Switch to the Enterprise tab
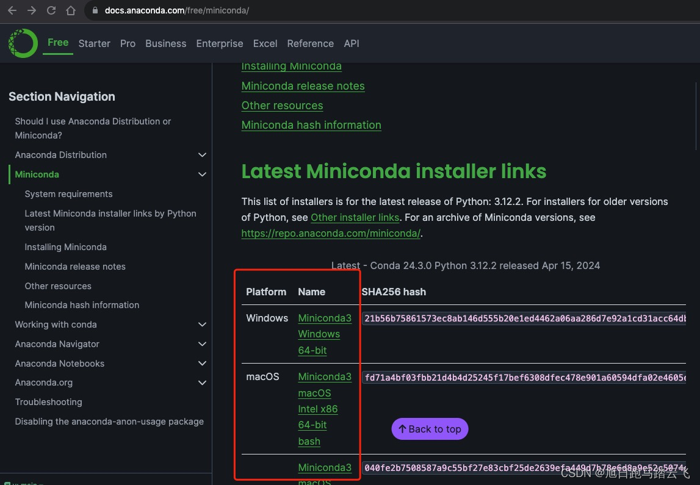This screenshot has height=485, width=700. pyautogui.click(x=220, y=43)
